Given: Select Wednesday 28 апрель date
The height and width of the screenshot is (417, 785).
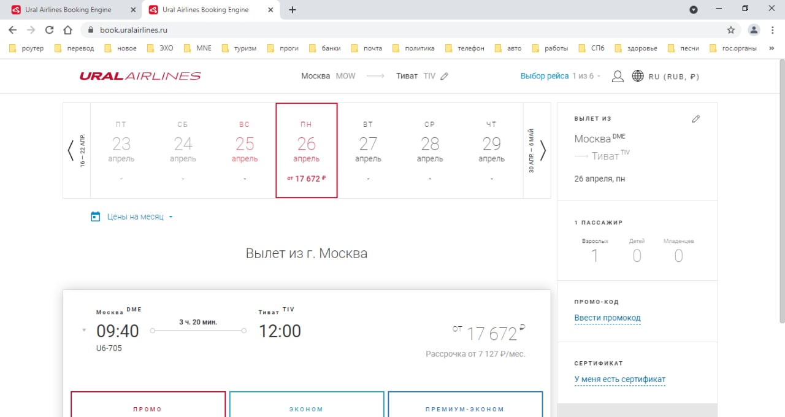Looking at the screenshot, I should pos(430,150).
